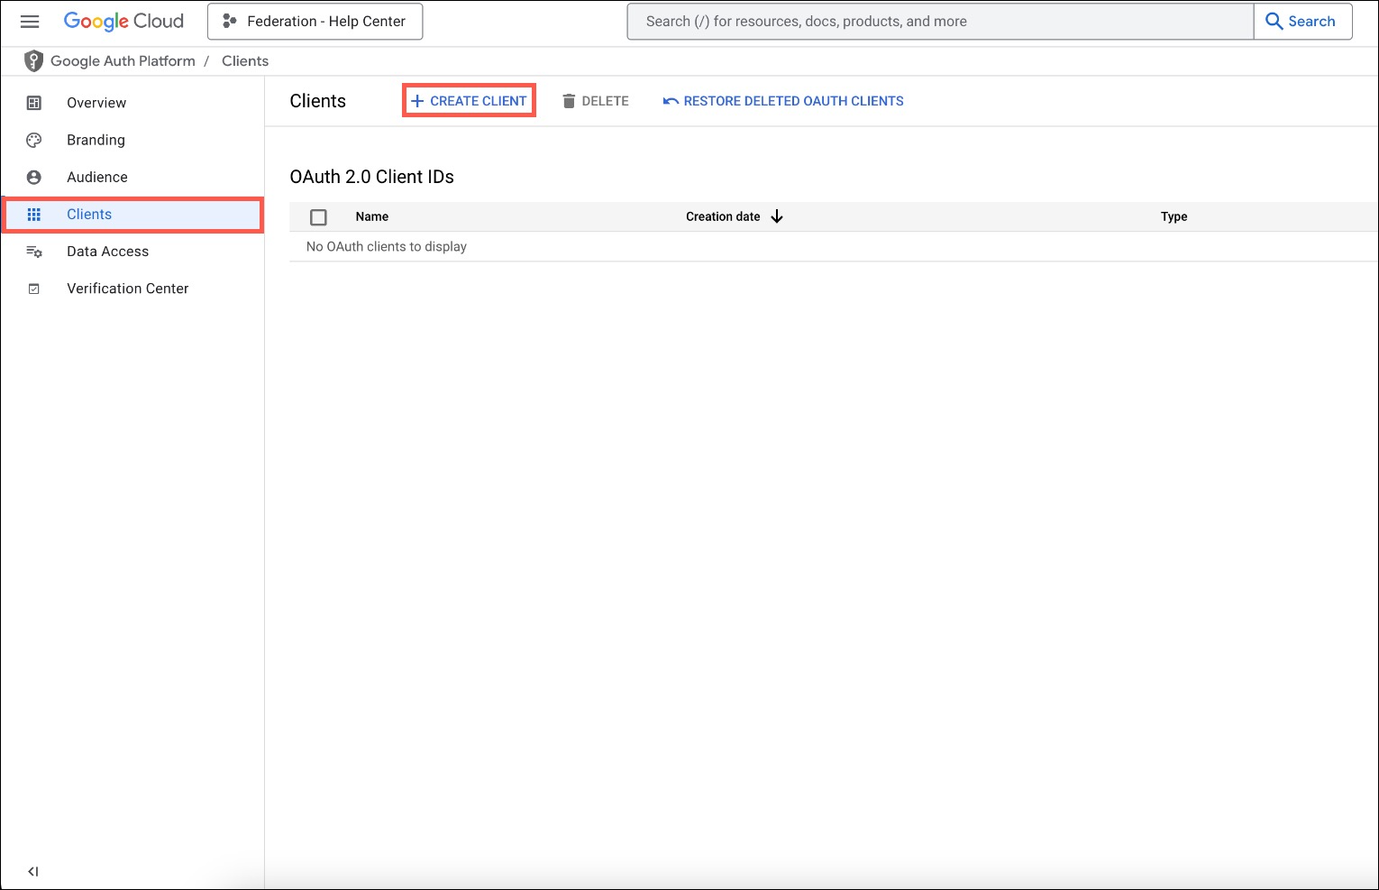The height and width of the screenshot is (890, 1379).
Task: Click the Verification Center icon
Action: tap(33, 288)
